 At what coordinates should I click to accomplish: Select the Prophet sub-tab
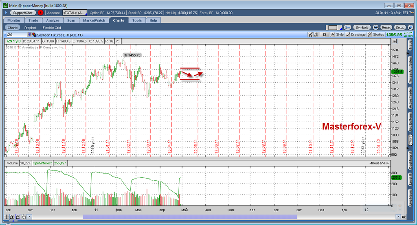[x=30, y=28]
